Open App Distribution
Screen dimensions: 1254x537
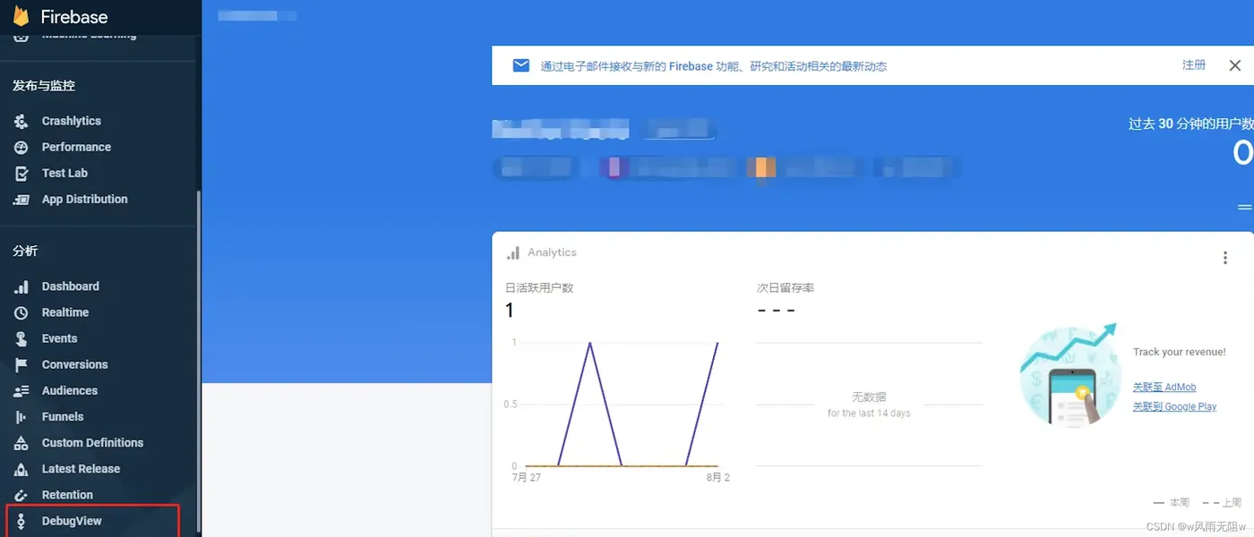point(85,199)
